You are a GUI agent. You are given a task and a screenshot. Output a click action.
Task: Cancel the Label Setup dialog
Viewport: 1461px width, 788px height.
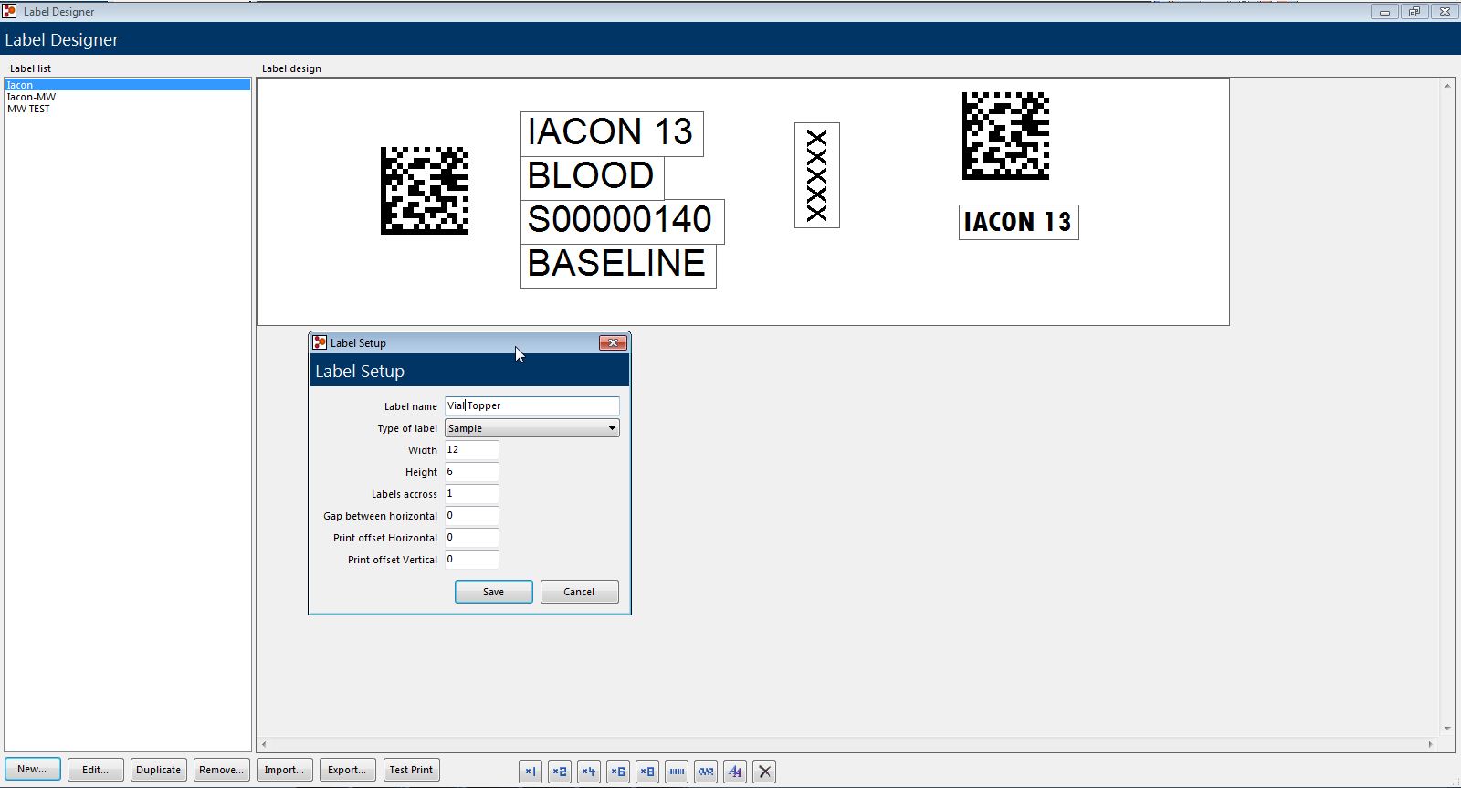click(579, 592)
